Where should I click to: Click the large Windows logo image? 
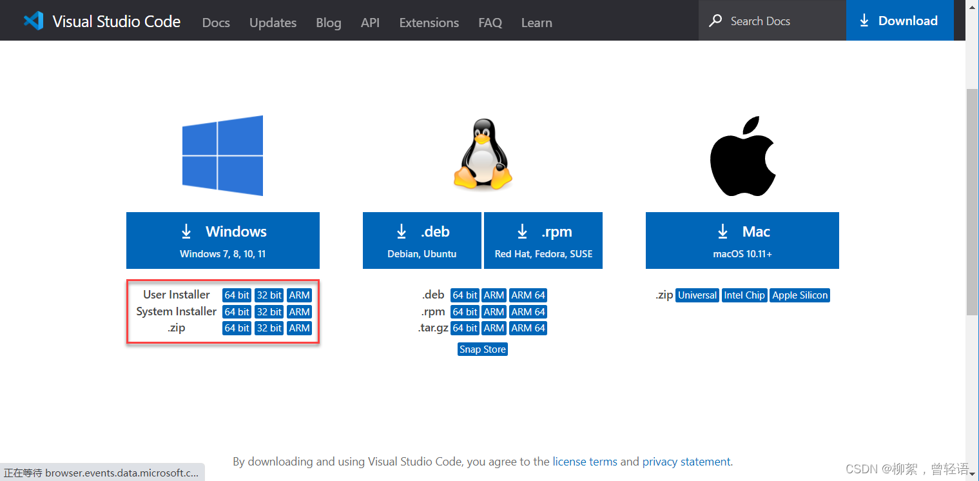point(222,155)
